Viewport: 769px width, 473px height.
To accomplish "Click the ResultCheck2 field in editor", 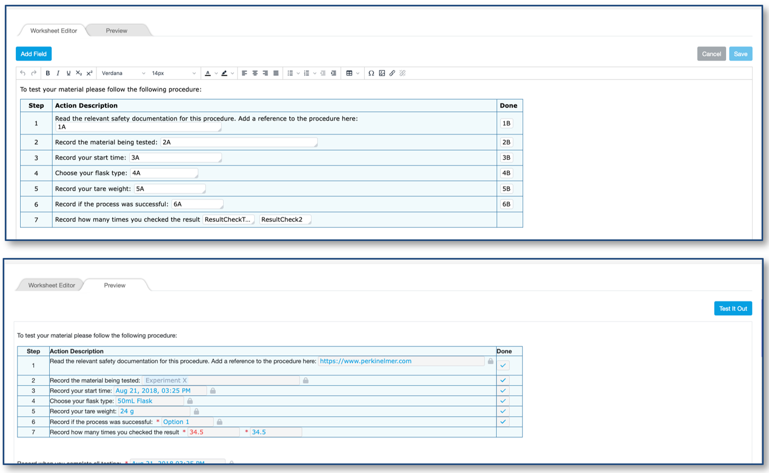I will tap(285, 219).
